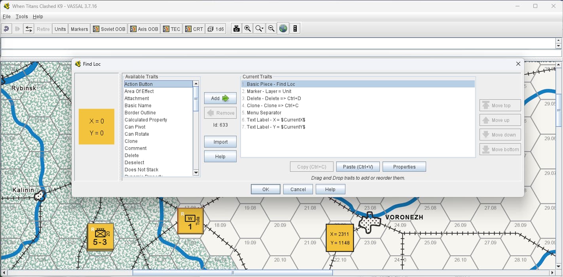This screenshot has width=563, height=277.
Task: Confirm the Find Loc dialog with OK
Action: (265, 190)
